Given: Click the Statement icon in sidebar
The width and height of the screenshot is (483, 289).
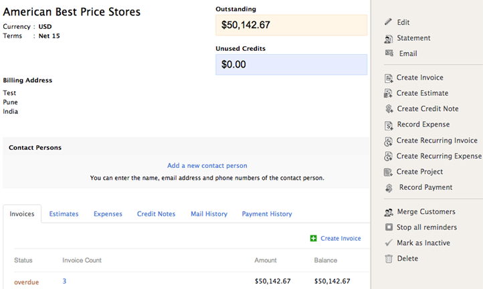Looking at the screenshot, I should click(x=389, y=38).
